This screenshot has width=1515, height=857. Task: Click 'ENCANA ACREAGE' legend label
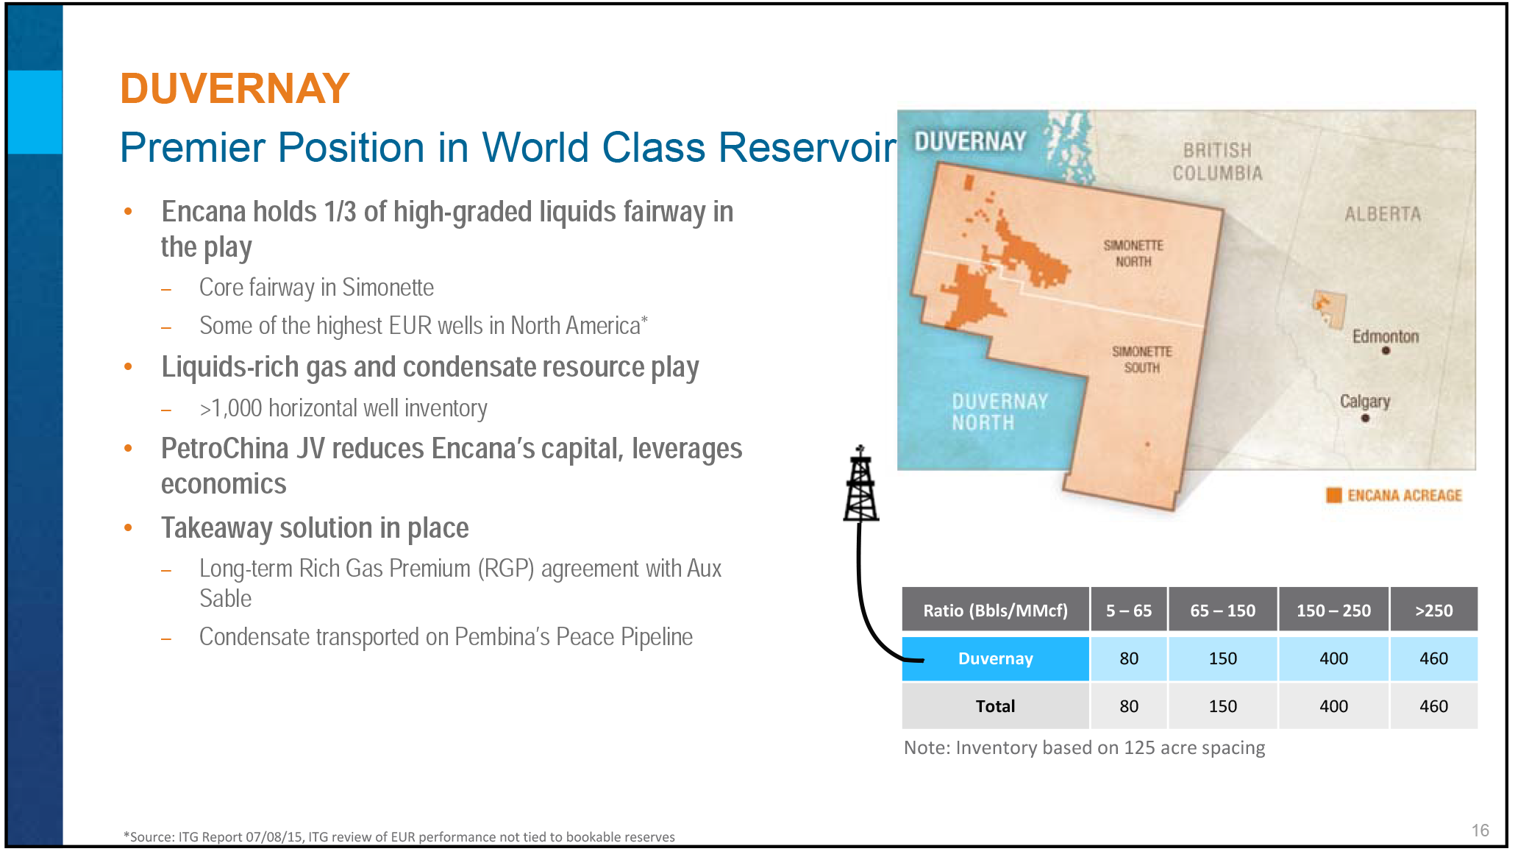(1405, 496)
